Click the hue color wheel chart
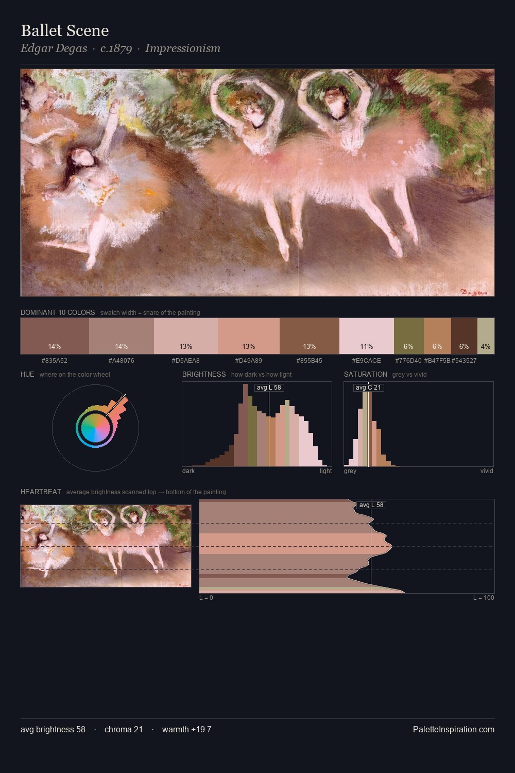Image resolution: width=515 pixels, height=773 pixels. (95, 428)
